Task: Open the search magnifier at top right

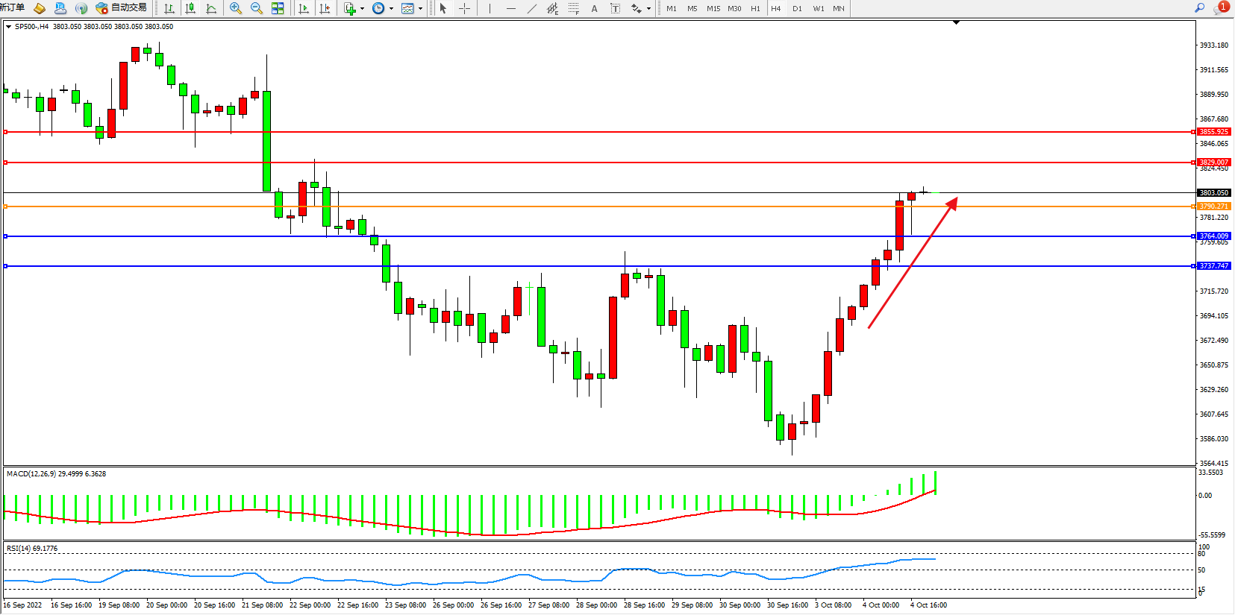Action: tap(1199, 8)
